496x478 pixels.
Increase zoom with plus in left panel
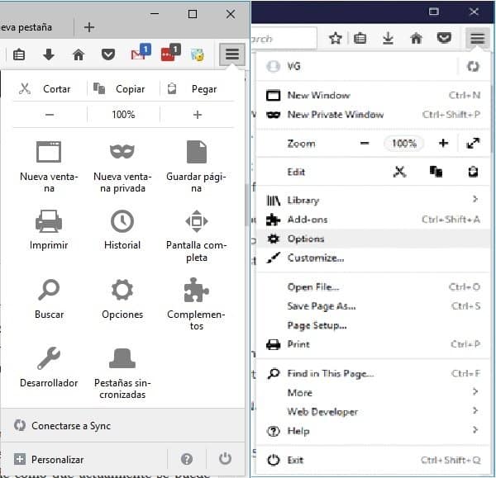pos(197,115)
